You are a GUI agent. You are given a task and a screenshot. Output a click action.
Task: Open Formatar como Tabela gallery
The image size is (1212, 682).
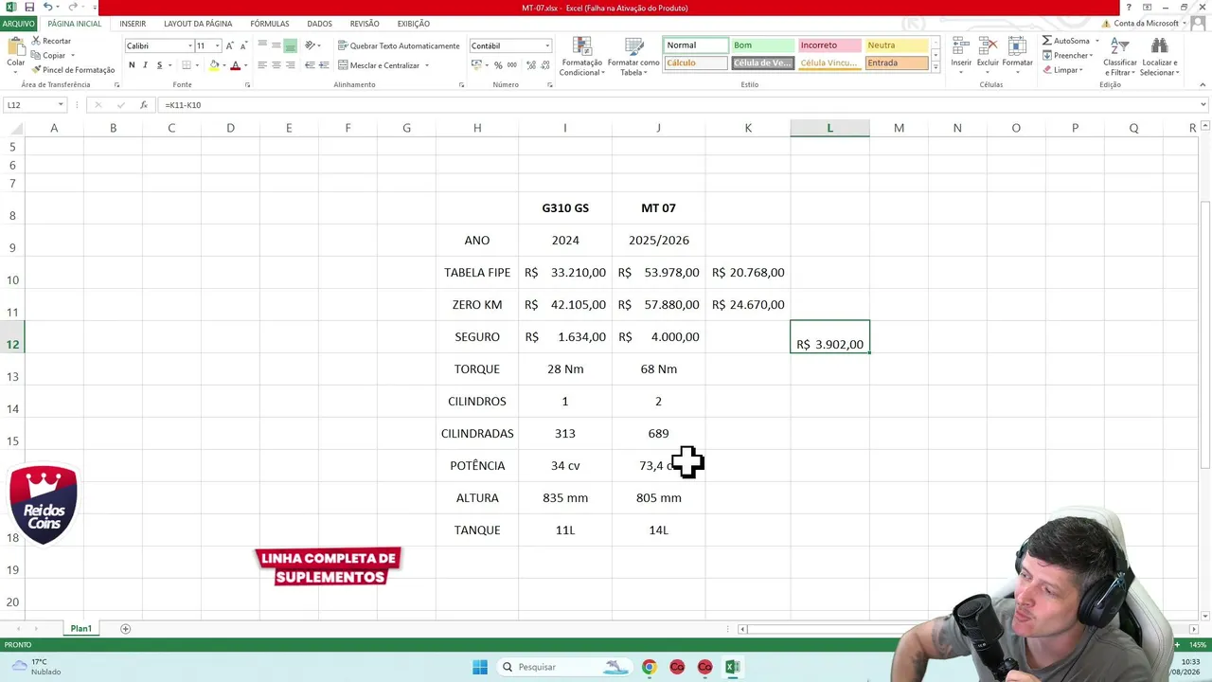pyautogui.click(x=633, y=57)
